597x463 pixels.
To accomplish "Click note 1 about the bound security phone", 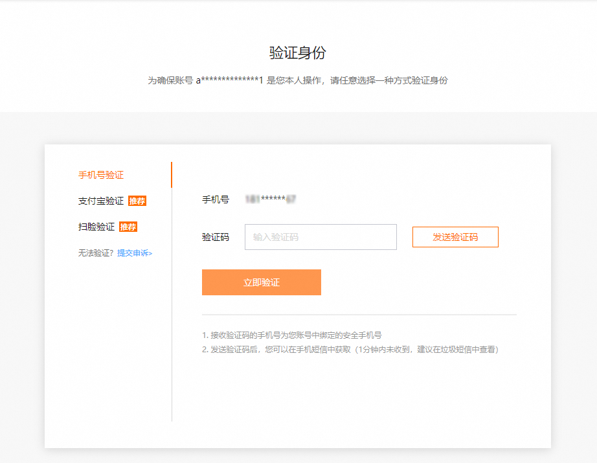I will coord(292,335).
